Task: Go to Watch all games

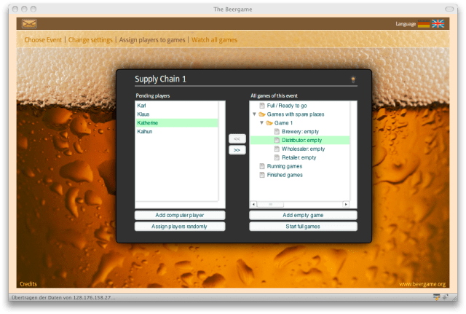Action: (x=214, y=39)
